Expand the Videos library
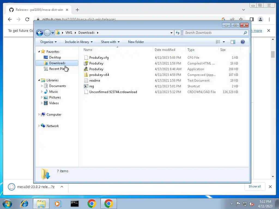 pos(42,103)
